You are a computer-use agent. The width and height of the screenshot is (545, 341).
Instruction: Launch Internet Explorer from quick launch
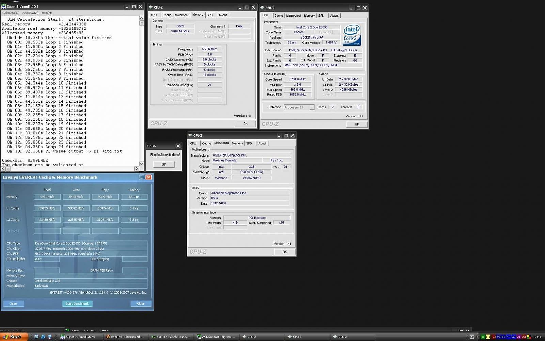tap(43, 337)
